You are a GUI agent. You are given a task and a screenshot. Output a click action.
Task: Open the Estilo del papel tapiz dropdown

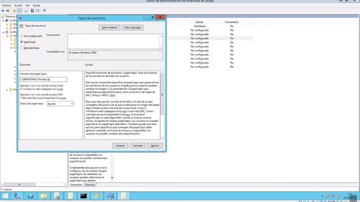60,104
